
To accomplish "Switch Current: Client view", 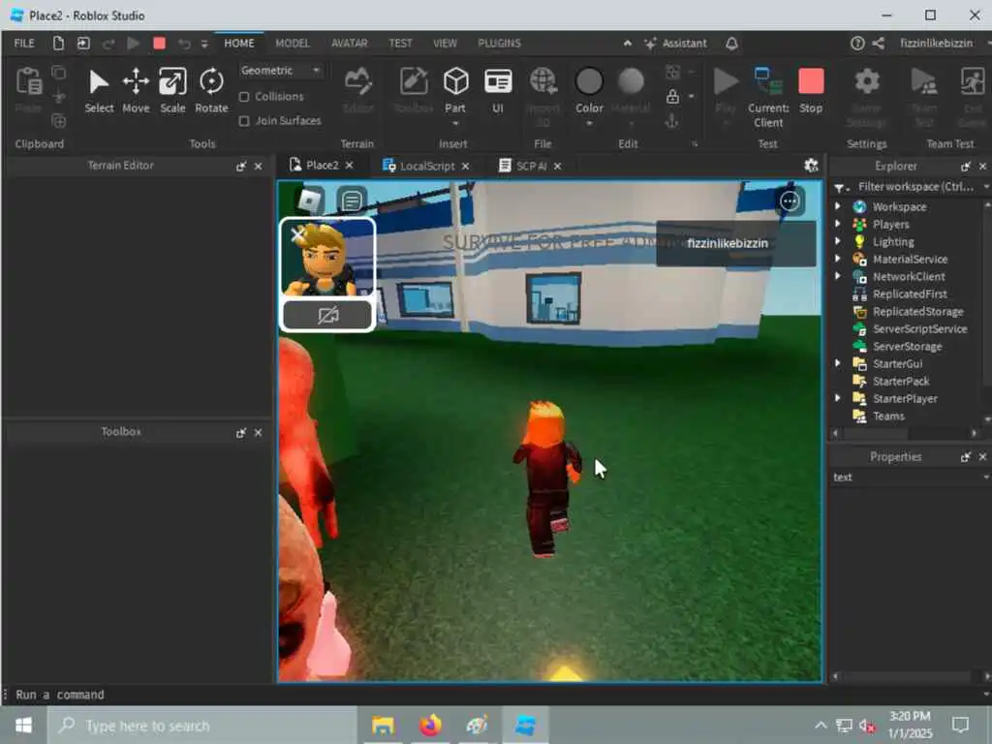I will [768, 97].
